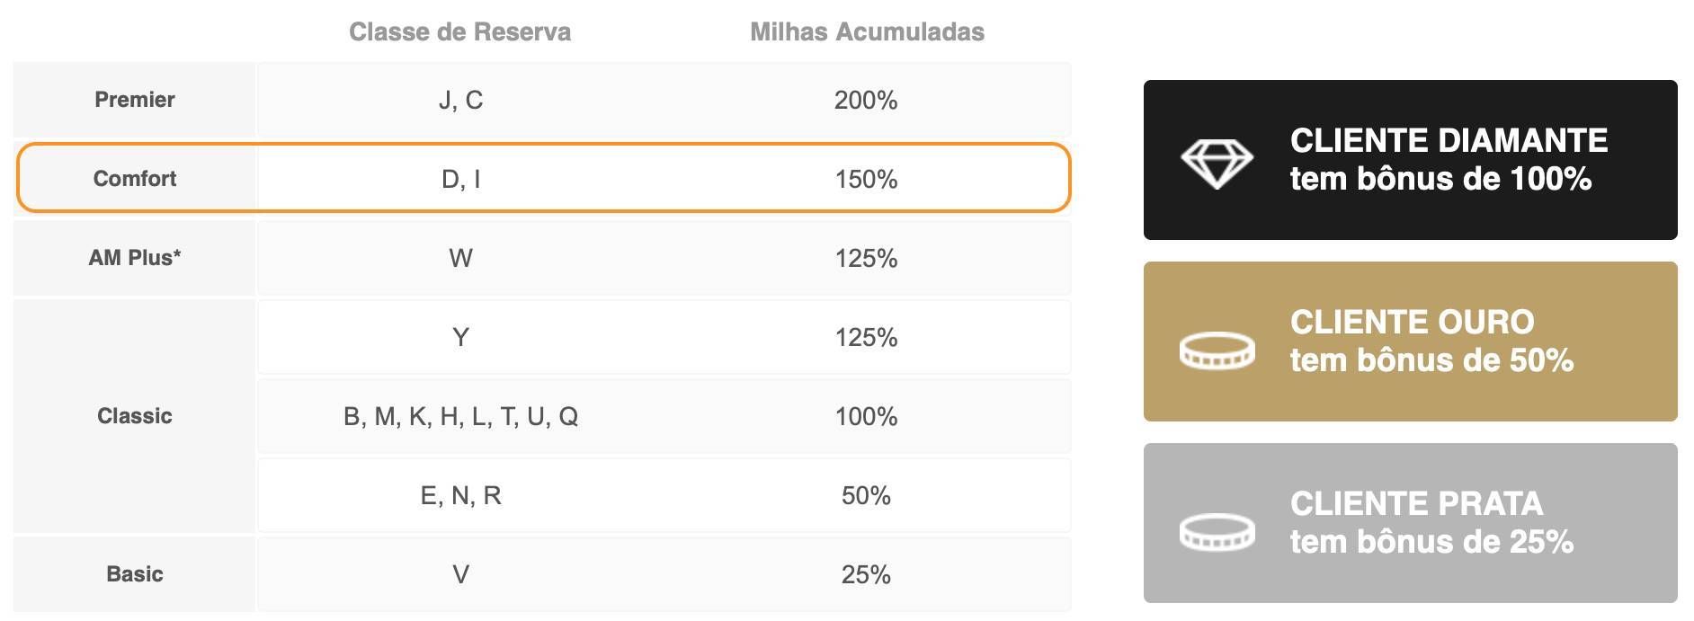Open the Cliente Prata bonus banner
This screenshot has width=1694, height=621.
(1410, 523)
